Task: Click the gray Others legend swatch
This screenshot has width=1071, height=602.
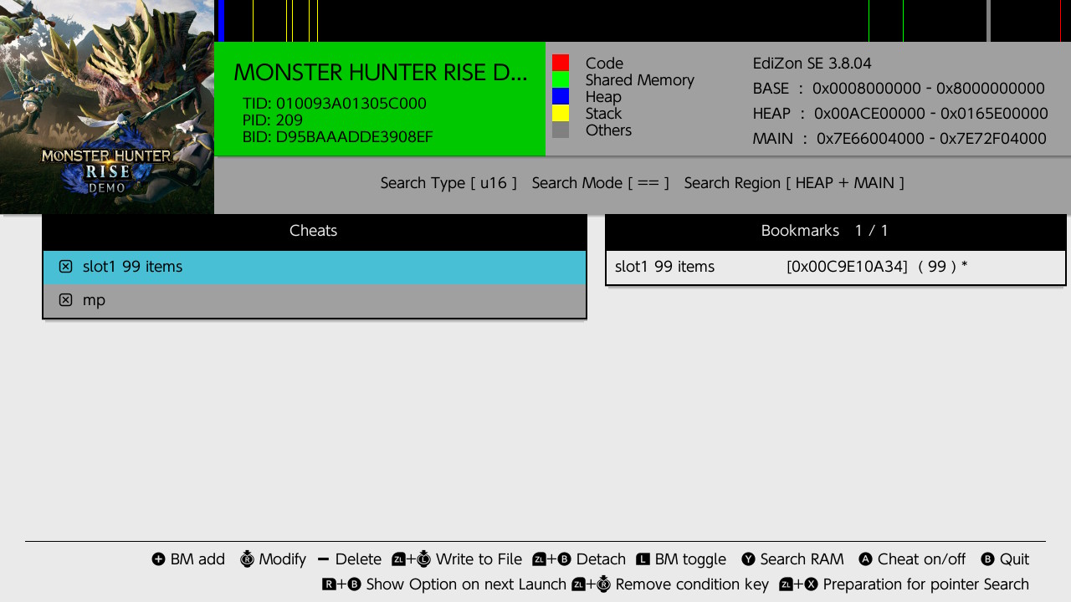Action: point(561,130)
